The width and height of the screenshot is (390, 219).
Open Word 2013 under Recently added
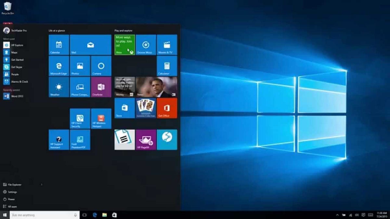coord(15,96)
